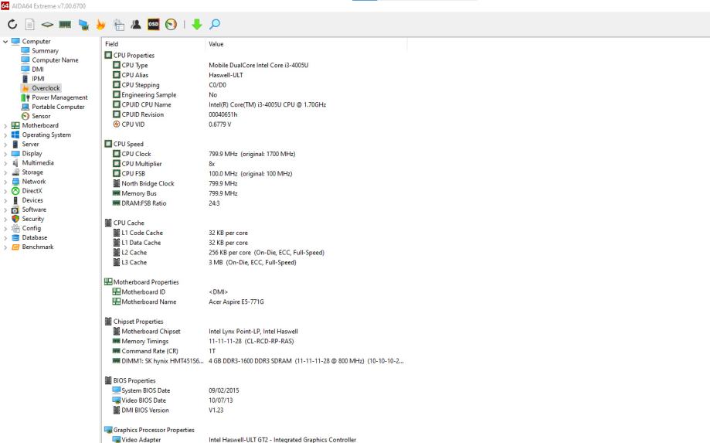This screenshot has height=443, width=710.
Task: Open the monitor diagnostics toolbar icon
Action: tap(83, 25)
